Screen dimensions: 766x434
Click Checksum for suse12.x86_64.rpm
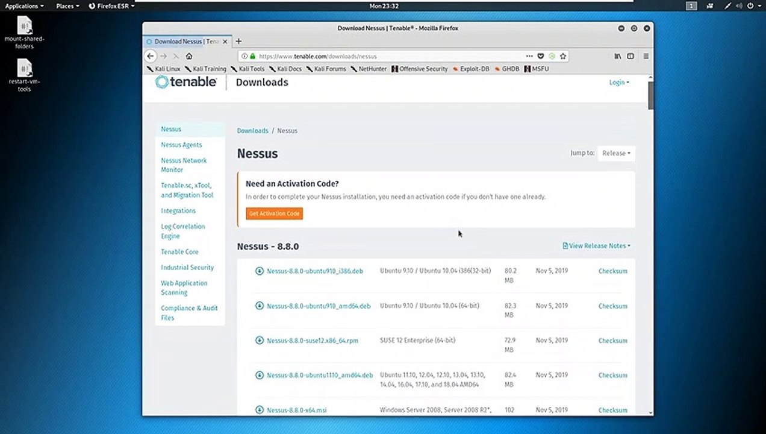coord(613,341)
